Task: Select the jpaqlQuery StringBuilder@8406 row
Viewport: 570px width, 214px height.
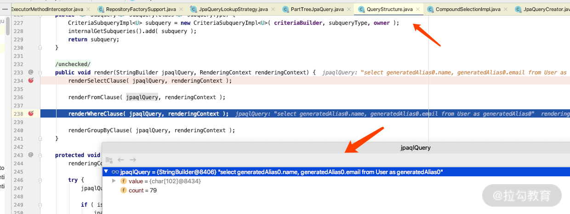Action: 336,172
